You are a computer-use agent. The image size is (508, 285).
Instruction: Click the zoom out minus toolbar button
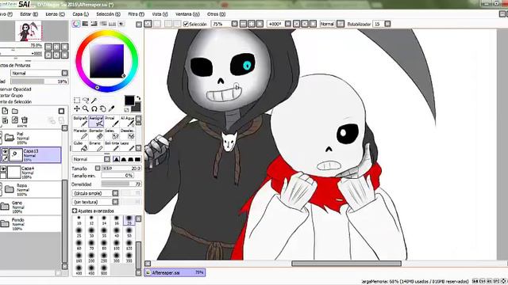[244, 25]
